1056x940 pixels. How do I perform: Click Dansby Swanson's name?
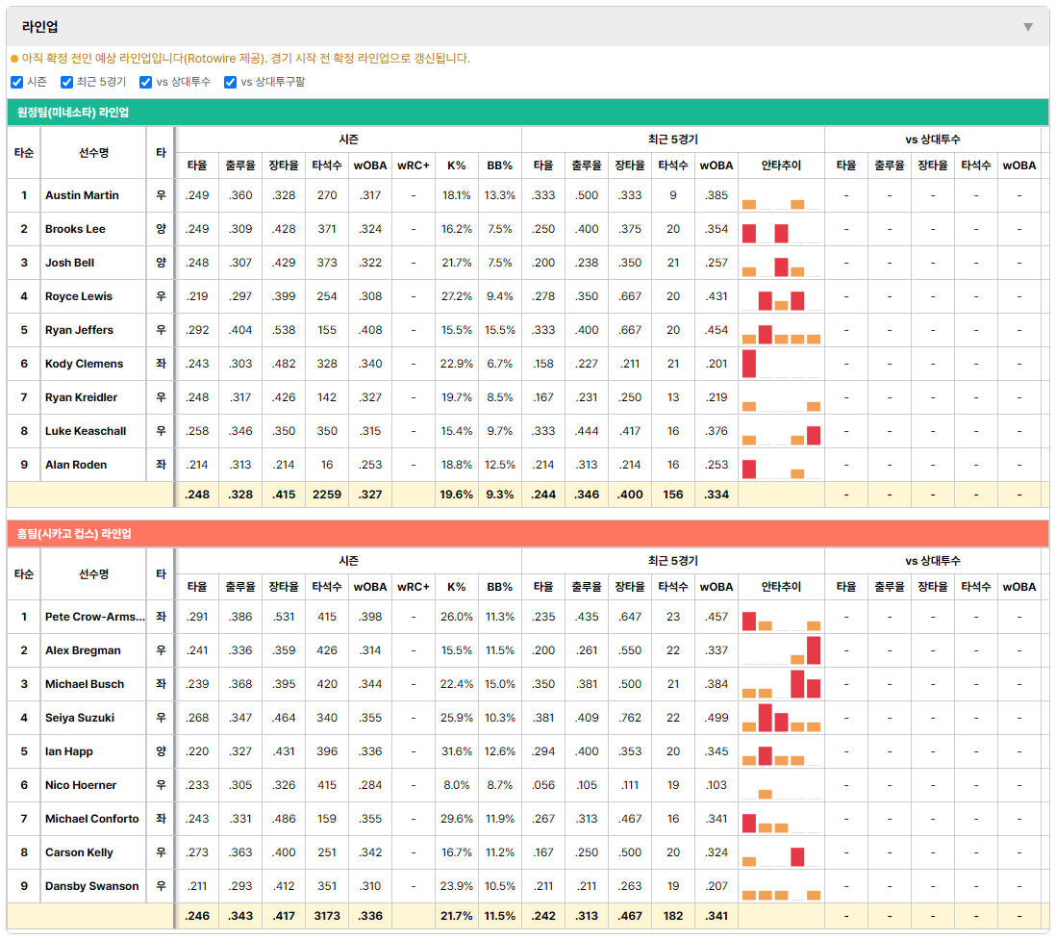(91, 886)
